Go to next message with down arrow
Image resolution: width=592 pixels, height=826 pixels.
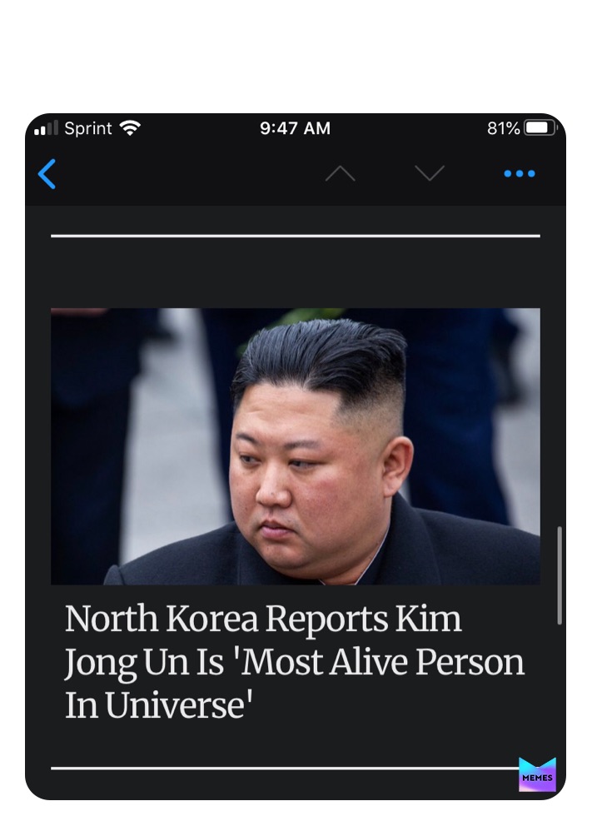pos(430,173)
